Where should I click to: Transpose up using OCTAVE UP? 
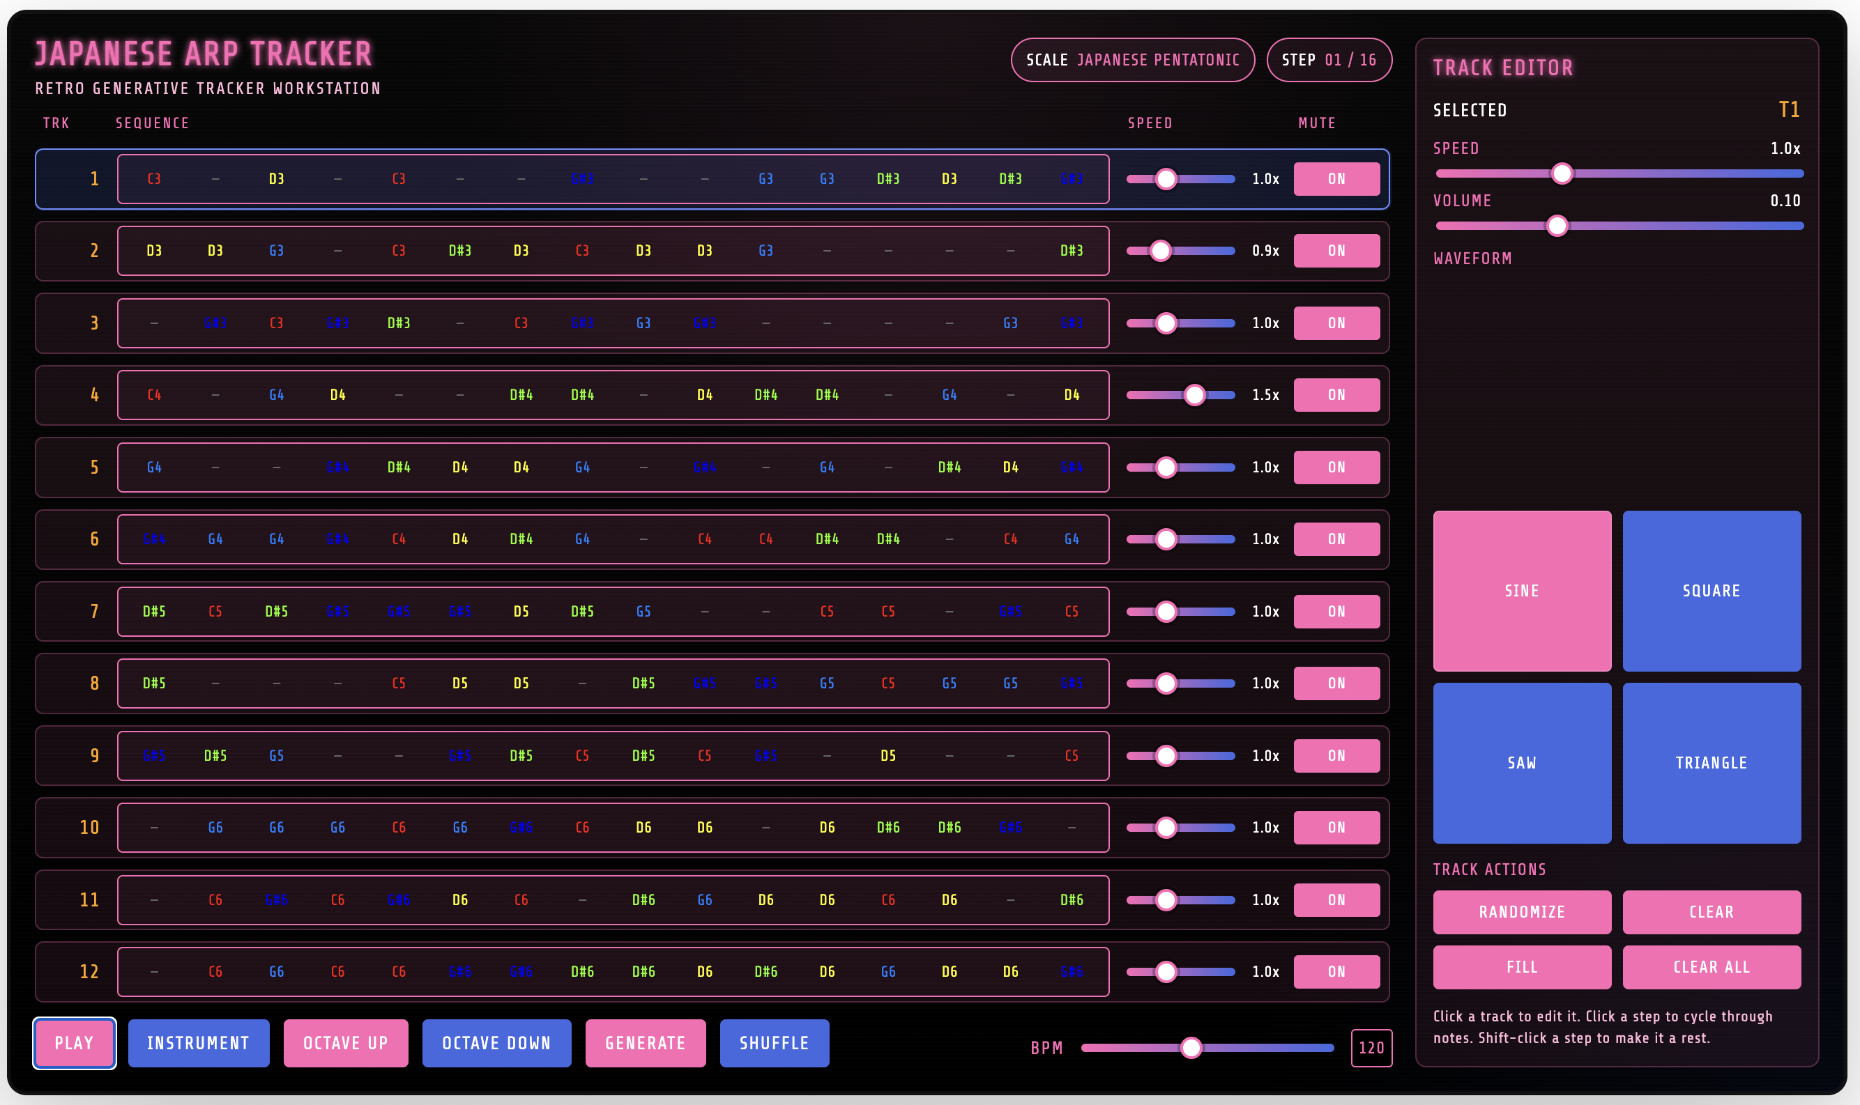[x=346, y=1043]
